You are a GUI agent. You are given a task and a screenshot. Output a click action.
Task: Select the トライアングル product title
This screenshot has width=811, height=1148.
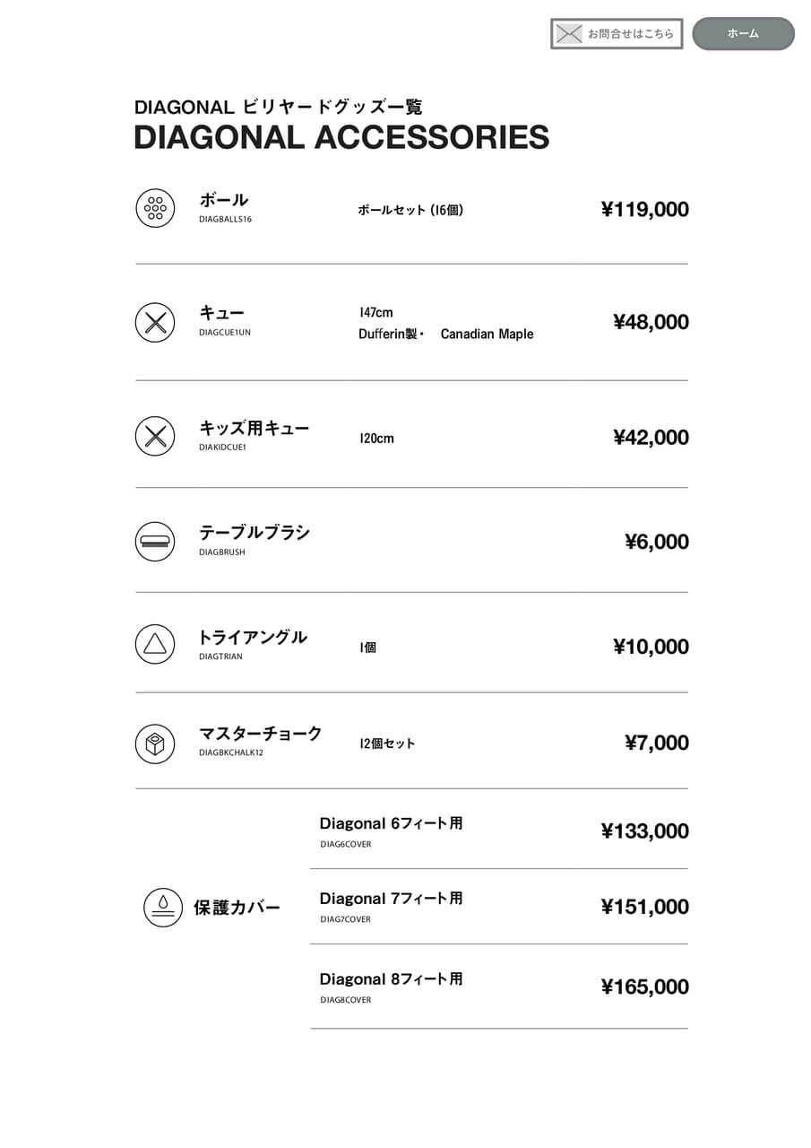pyautogui.click(x=253, y=638)
